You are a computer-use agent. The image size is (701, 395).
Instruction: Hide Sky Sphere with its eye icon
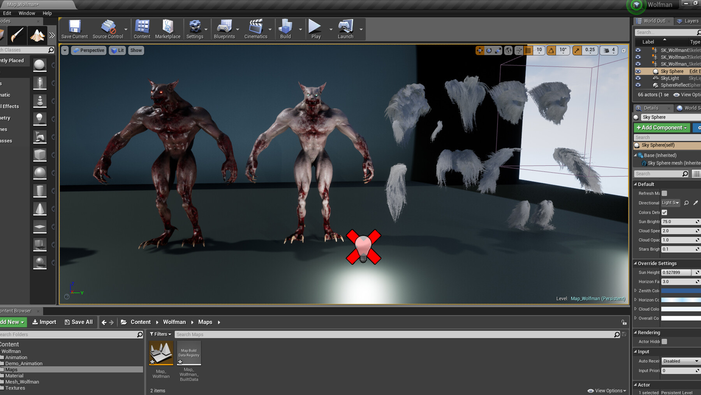tap(638, 71)
